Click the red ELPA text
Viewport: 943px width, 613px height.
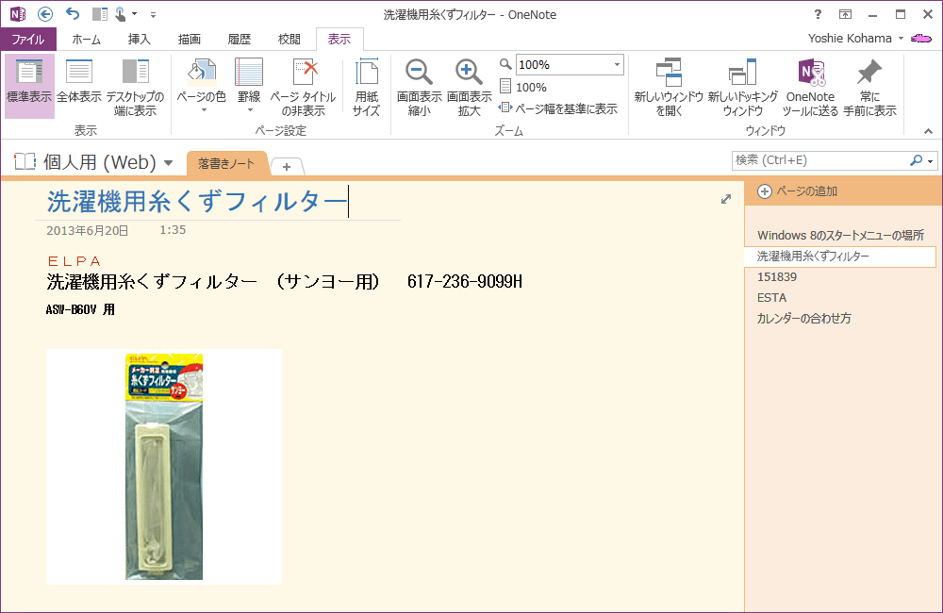coord(74,261)
